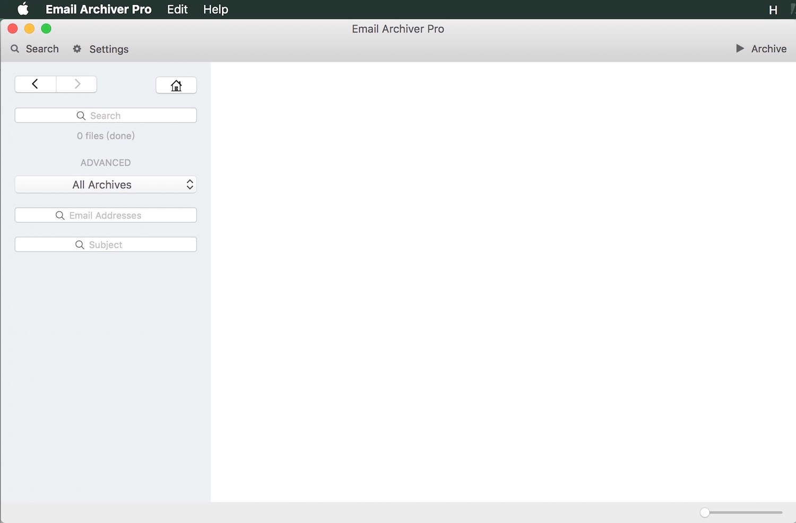This screenshot has height=523, width=796.
Task: Open the Help menu
Action: point(215,9)
